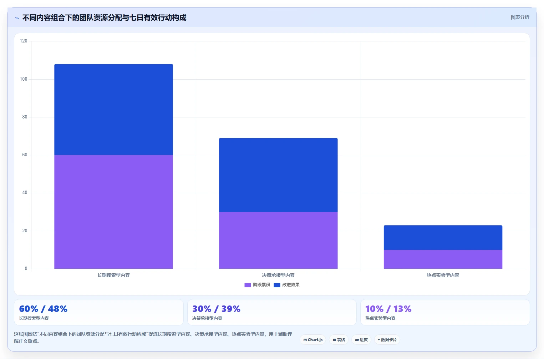Select the 进度 tag chip
The width and height of the screenshot is (544, 359).
point(361,340)
